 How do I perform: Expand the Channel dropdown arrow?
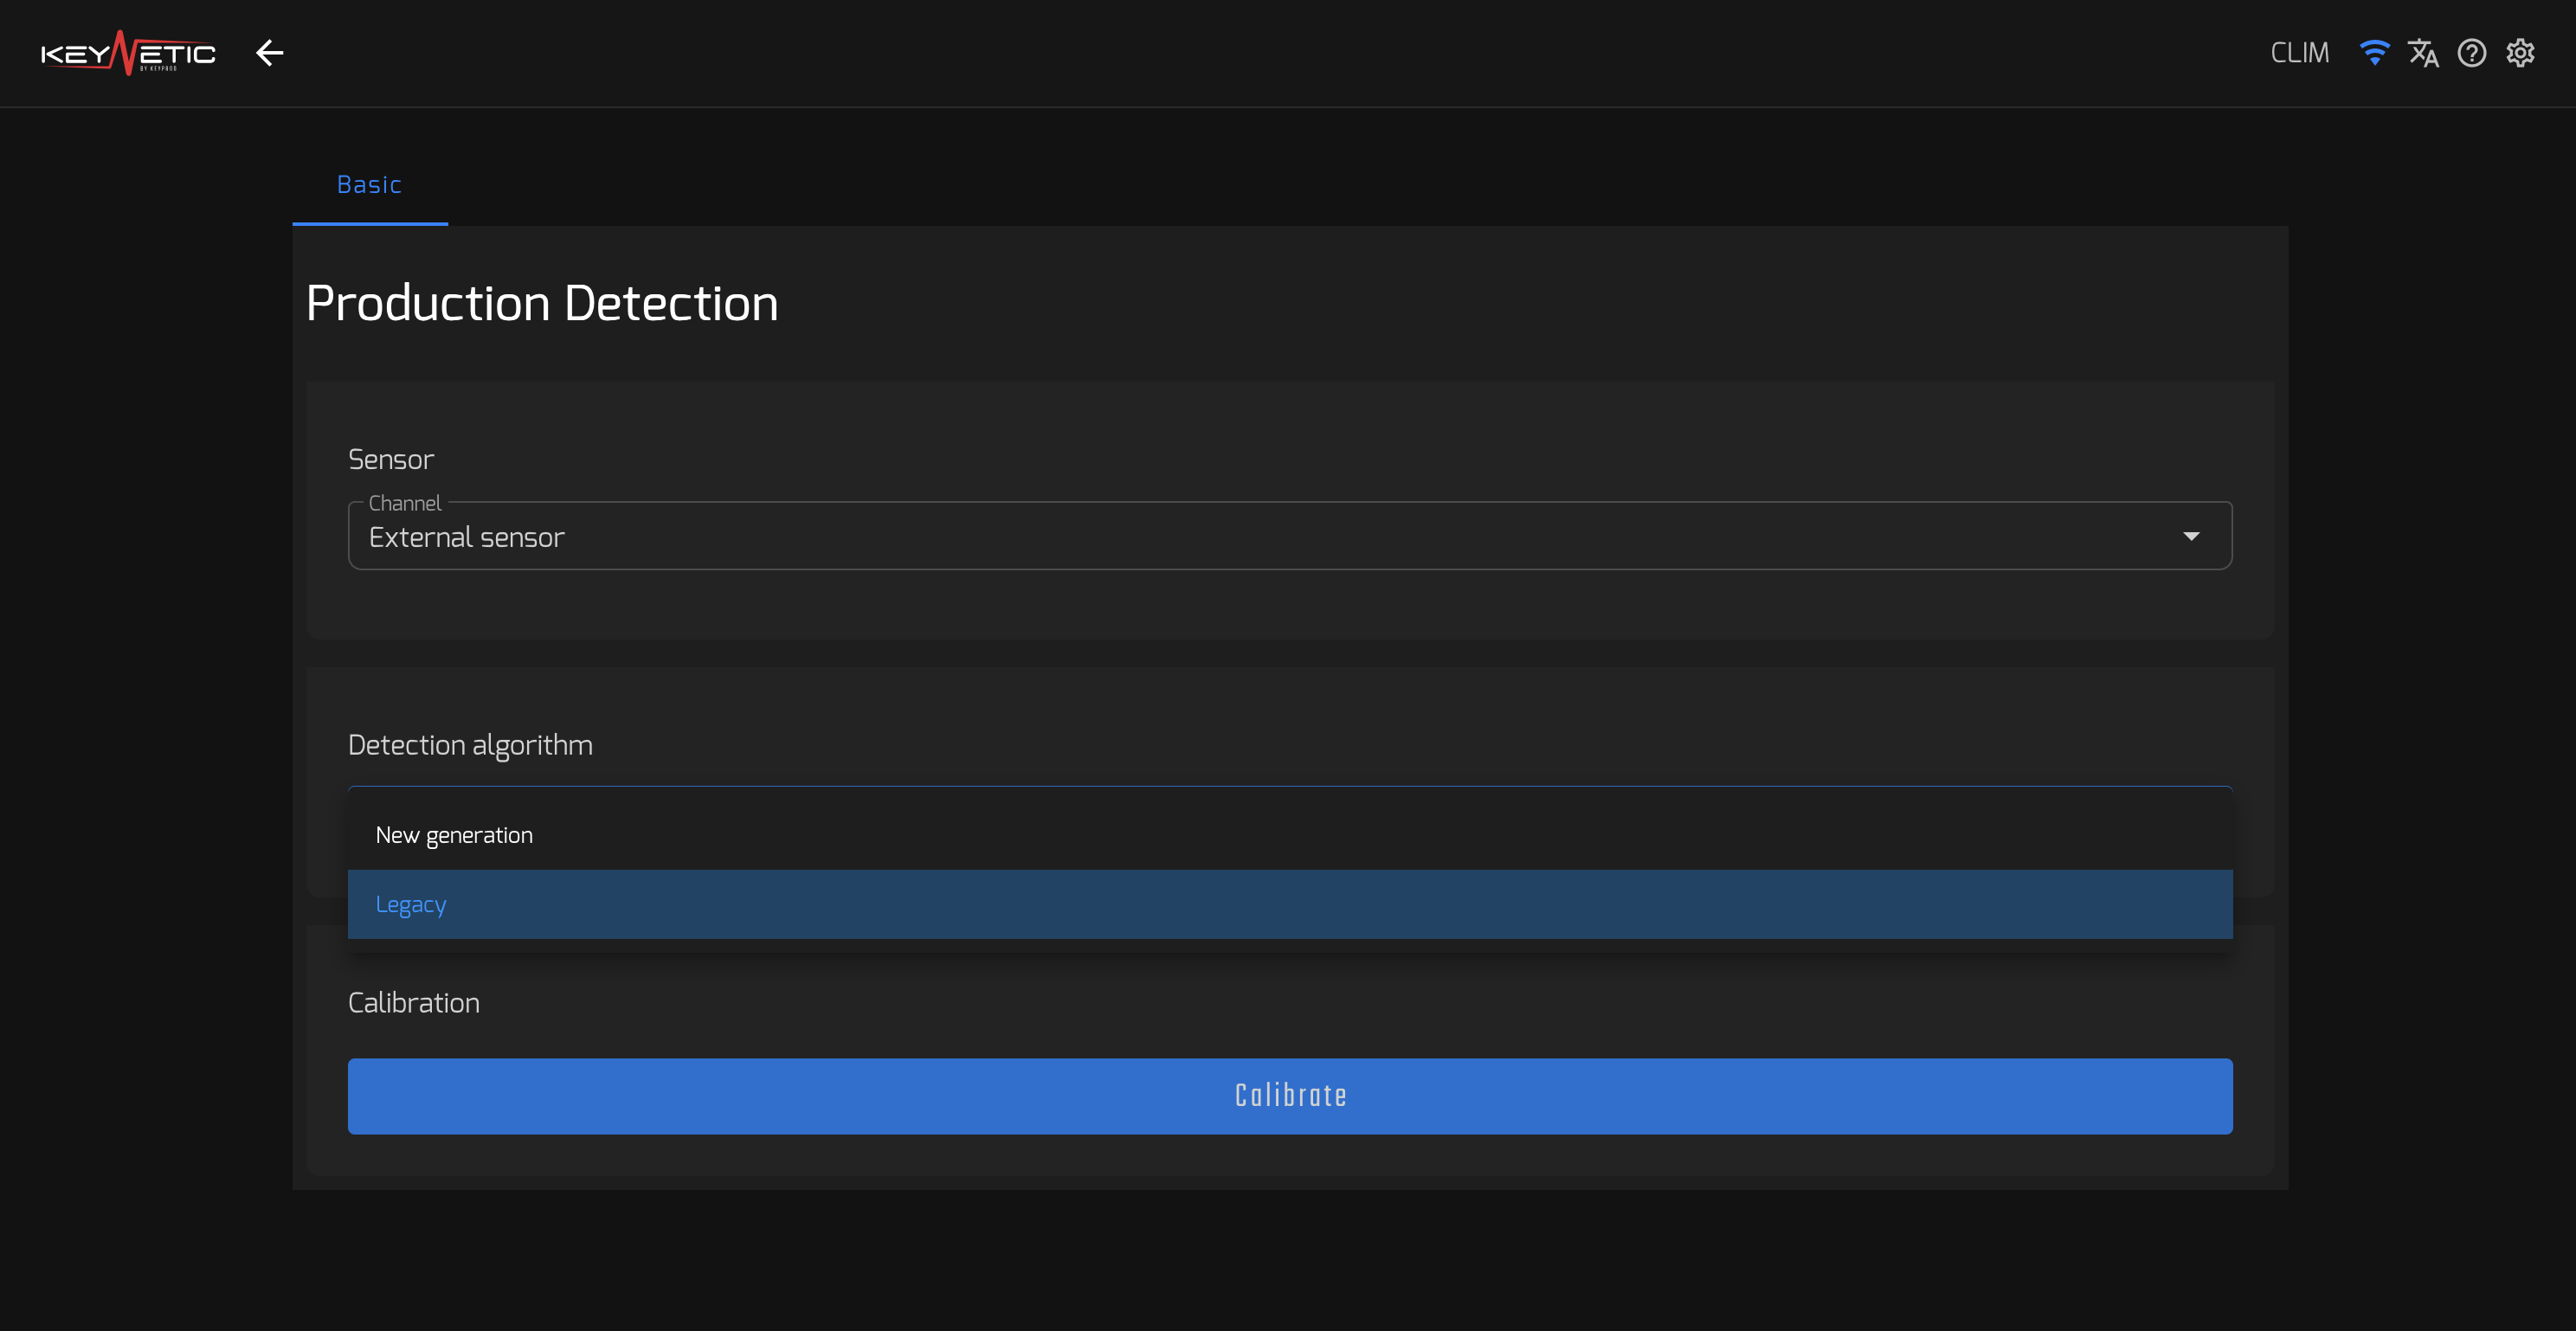[2191, 536]
